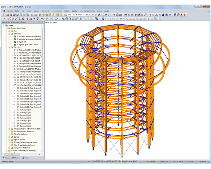Click navigator scrollbar down arrow
The height and width of the screenshot is (169, 211).
[42, 152]
